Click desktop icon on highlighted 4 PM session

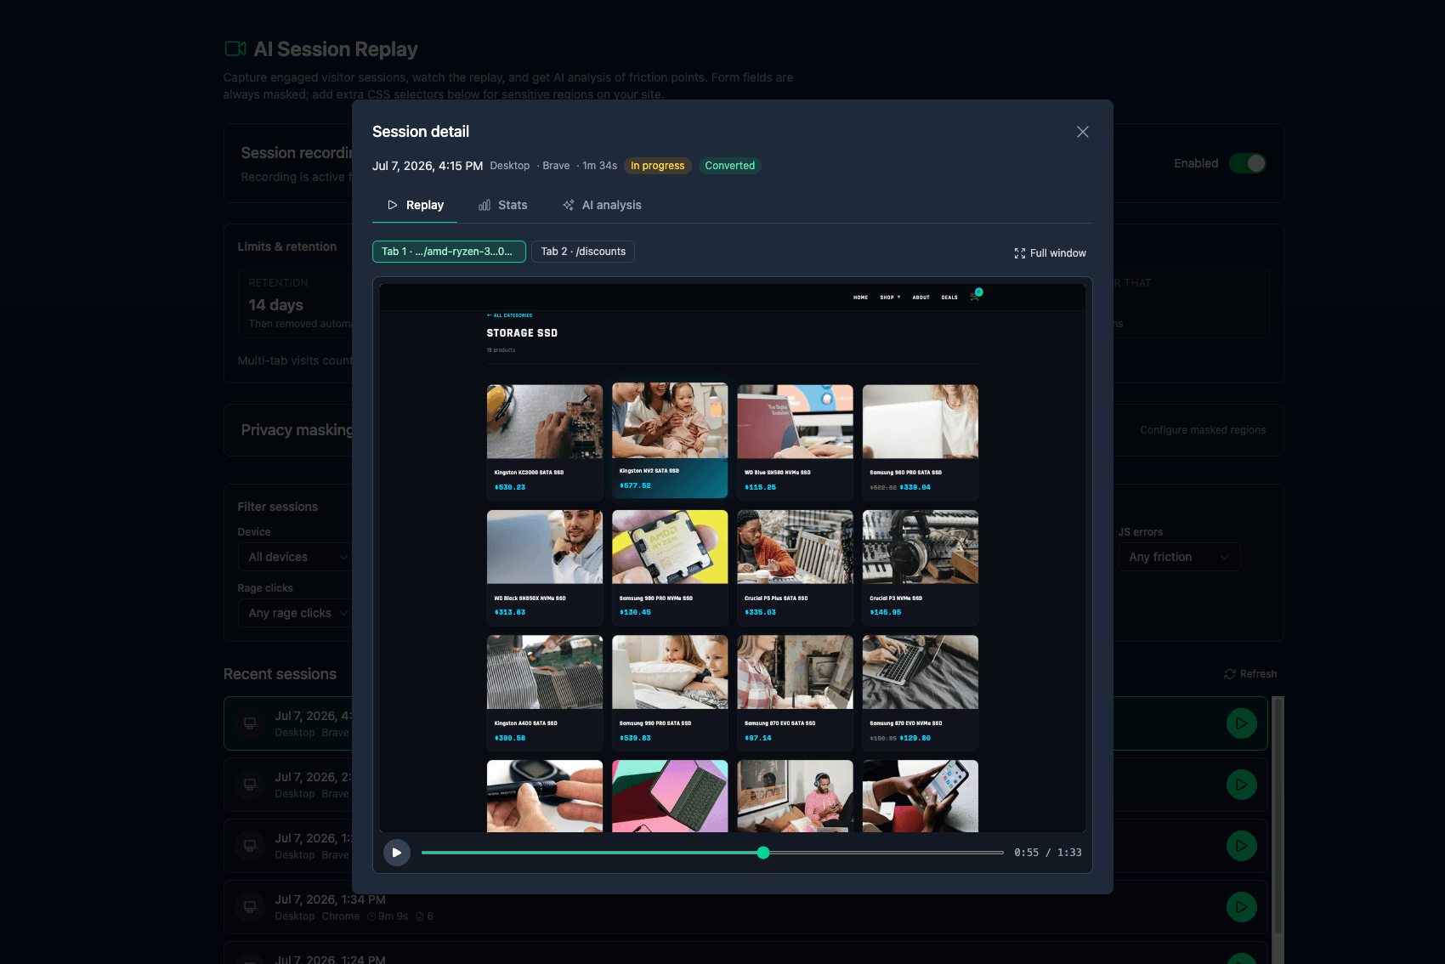click(x=250, y=723)
